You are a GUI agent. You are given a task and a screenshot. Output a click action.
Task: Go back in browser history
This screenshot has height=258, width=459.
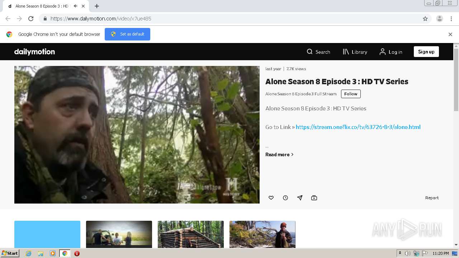[x=8, y=19]
